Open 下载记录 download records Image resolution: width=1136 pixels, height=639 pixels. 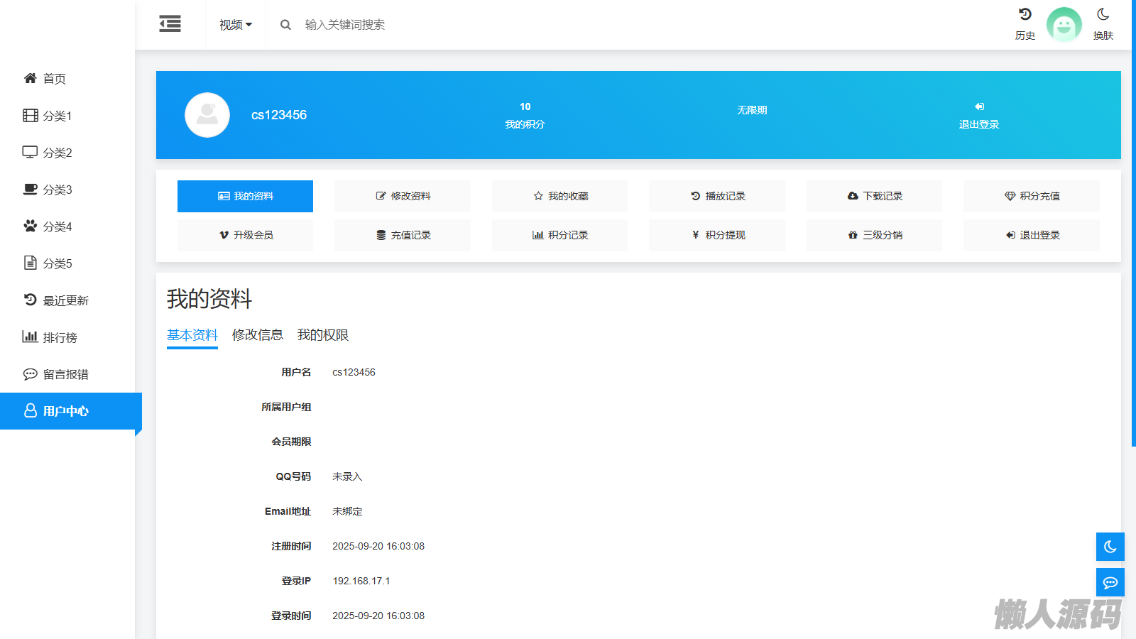pyautogui.click(x=874, y=196)
